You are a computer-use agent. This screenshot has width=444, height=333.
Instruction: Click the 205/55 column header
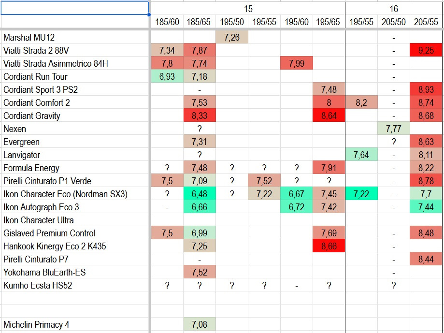pos(426,22)
